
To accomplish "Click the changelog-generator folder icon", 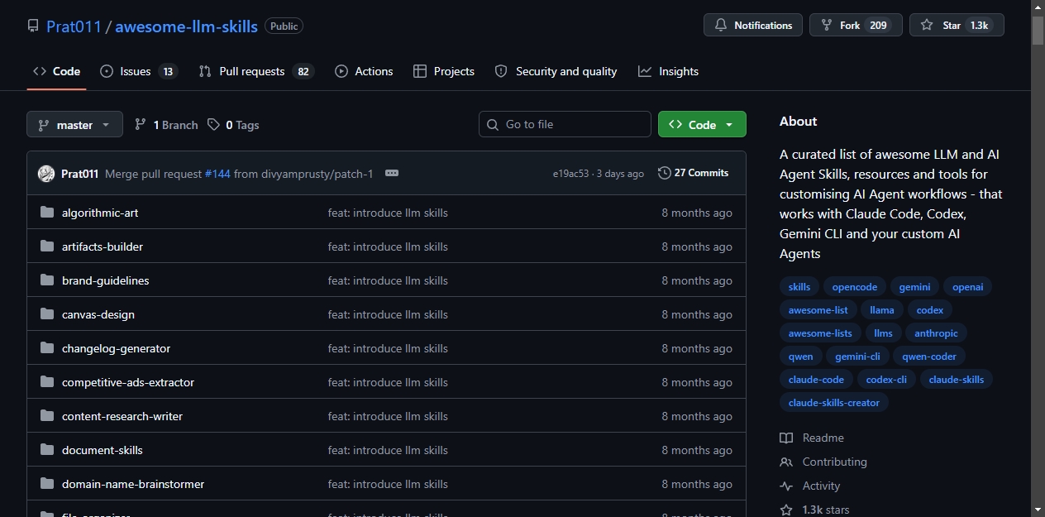I will pos(47,348).
